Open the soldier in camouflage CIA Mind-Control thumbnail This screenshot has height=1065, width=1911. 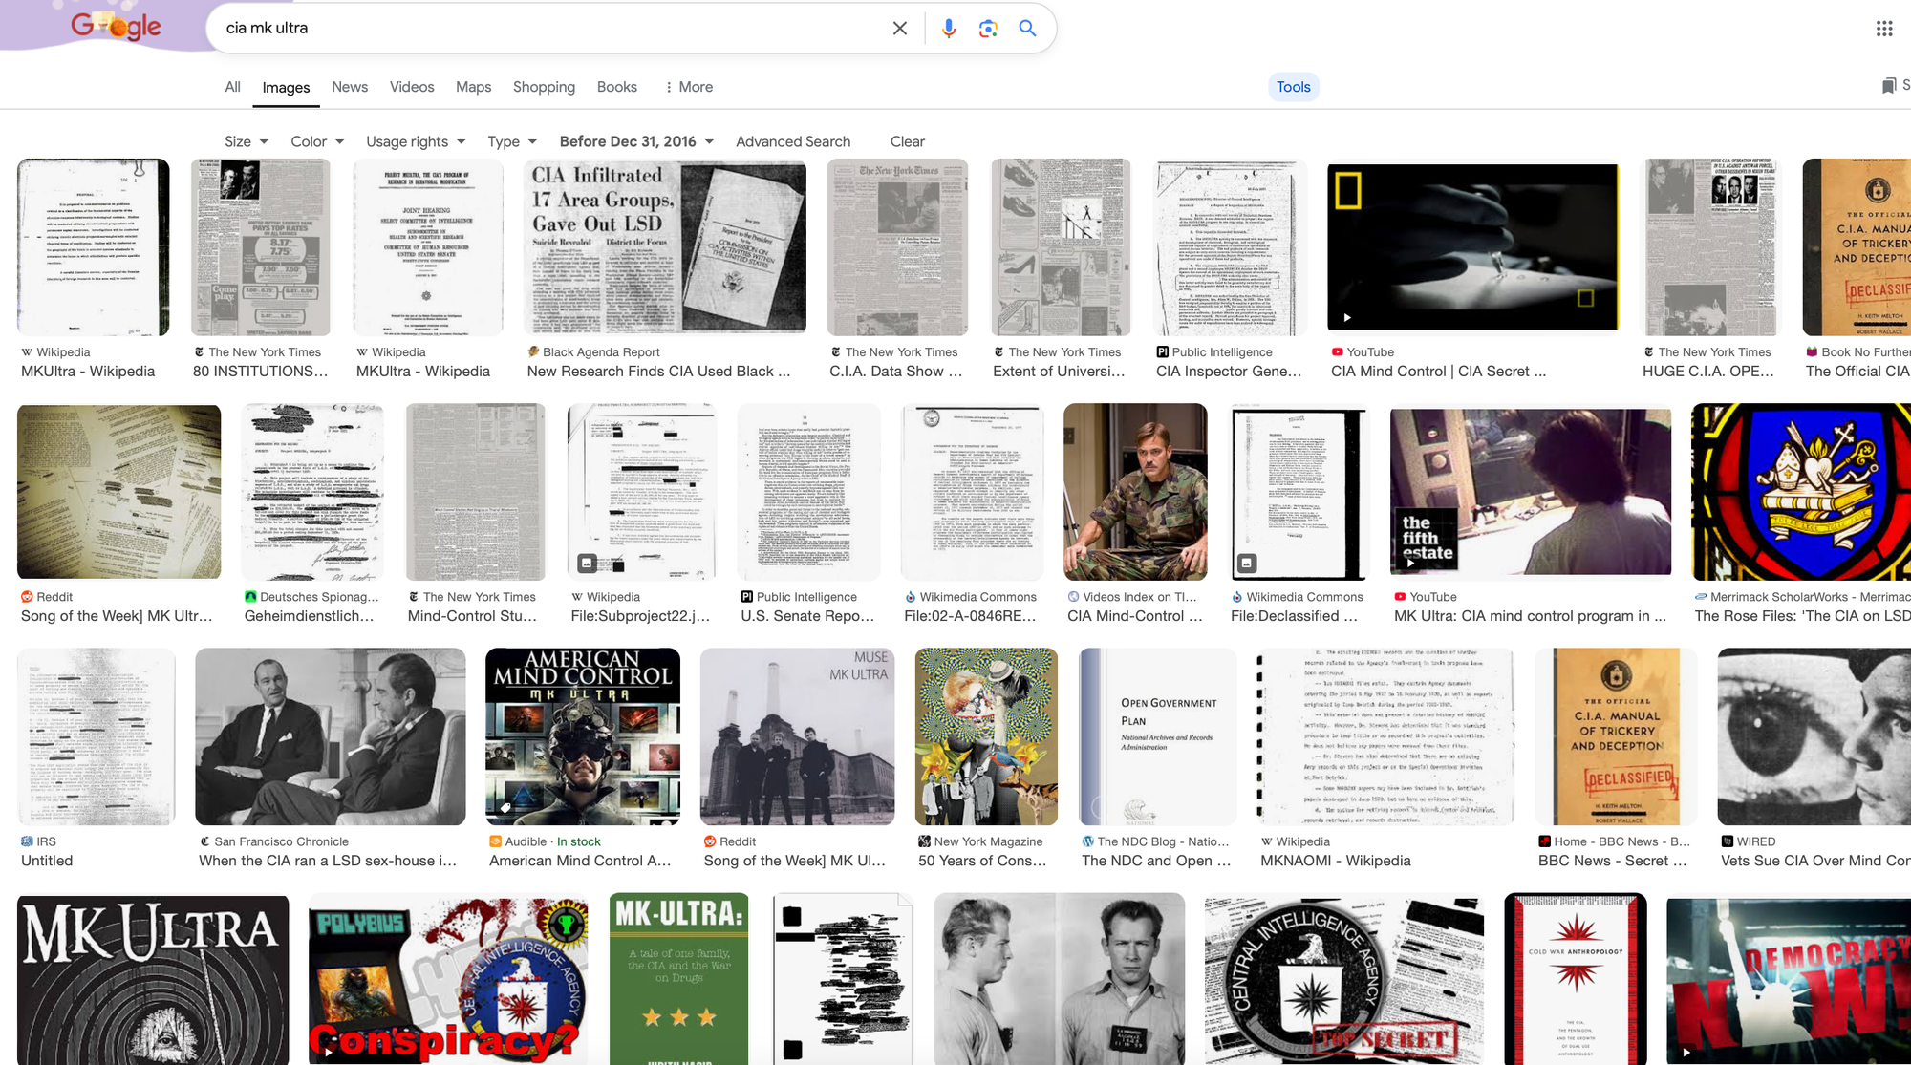pos(1135,491)
